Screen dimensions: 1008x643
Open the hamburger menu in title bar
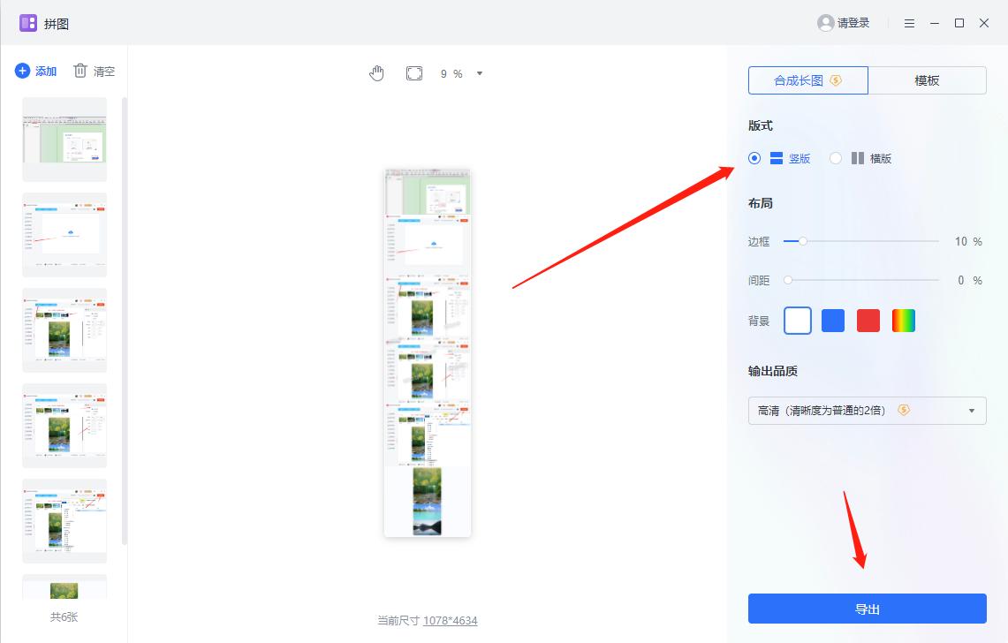click(x=909, y=23)
